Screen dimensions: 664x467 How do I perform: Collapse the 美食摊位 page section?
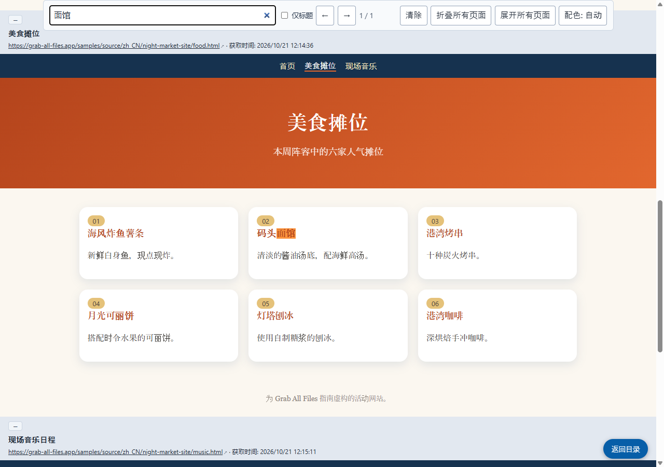(x=15, y=20)
